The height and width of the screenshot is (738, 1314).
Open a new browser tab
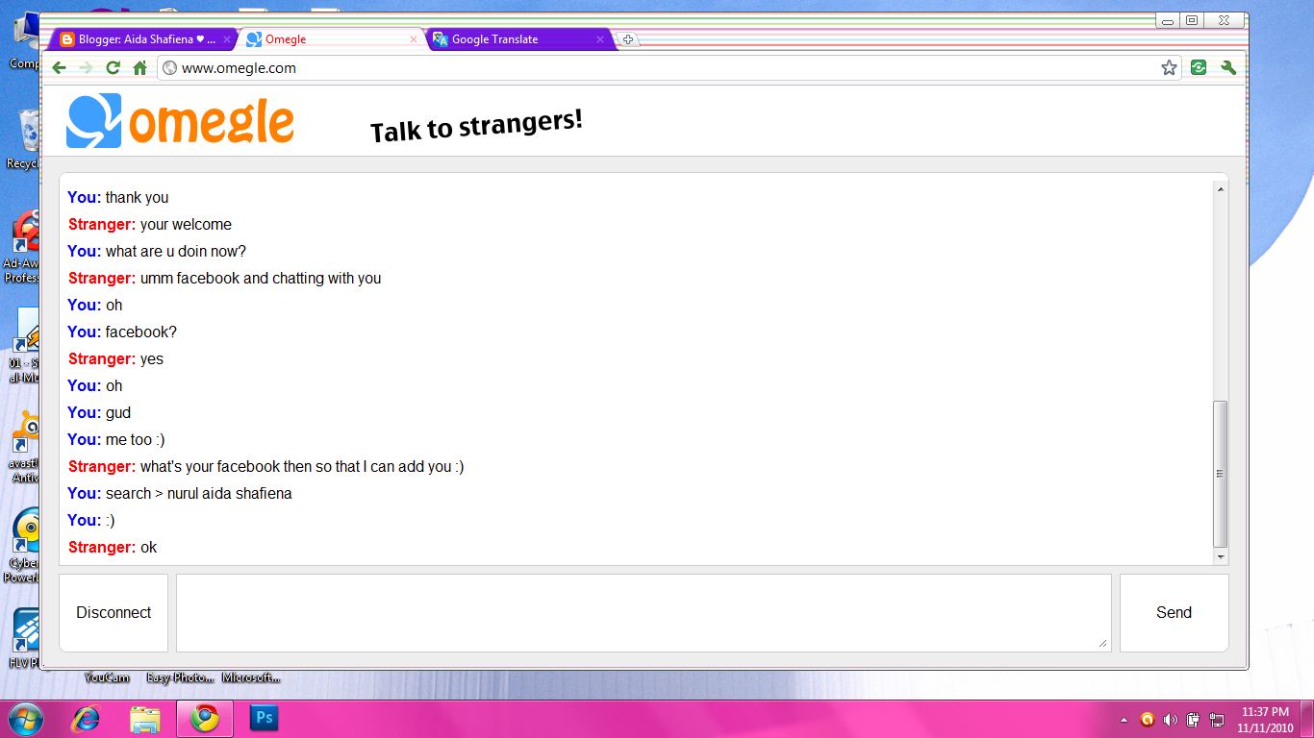point(627,39)
